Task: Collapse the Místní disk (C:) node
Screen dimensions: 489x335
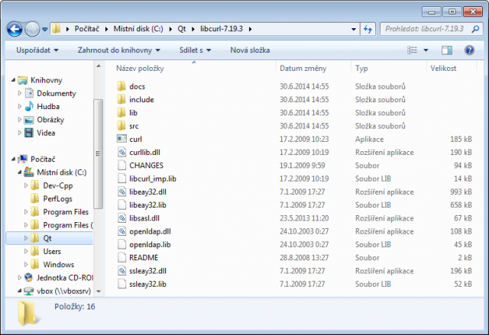Action: 20,172
